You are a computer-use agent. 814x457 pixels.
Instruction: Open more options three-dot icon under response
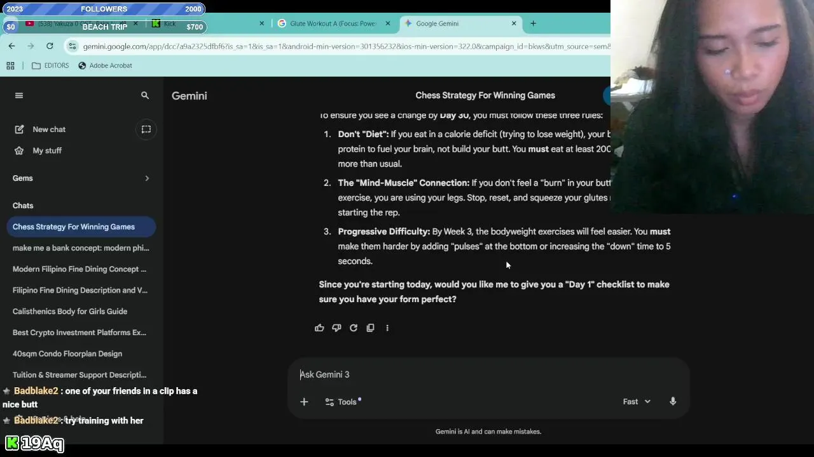click(387, 328)
